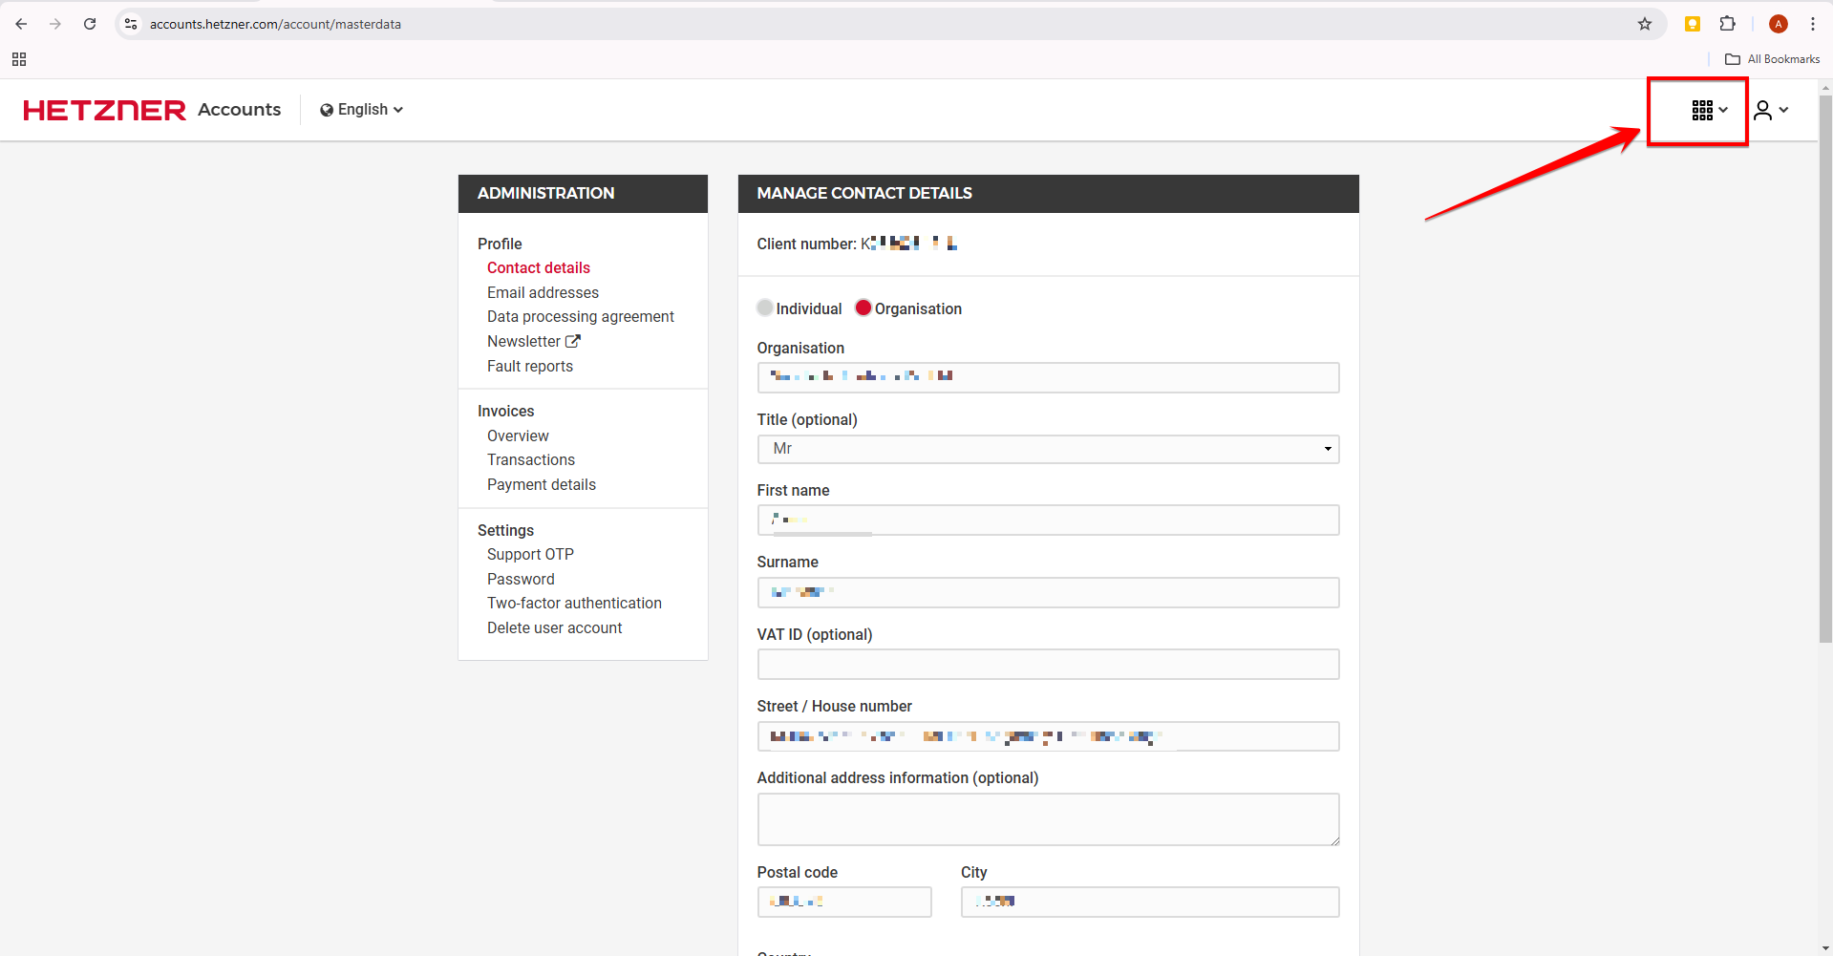
Task: Open the Chrome three-dot menu
Action: click(1812, 24)
